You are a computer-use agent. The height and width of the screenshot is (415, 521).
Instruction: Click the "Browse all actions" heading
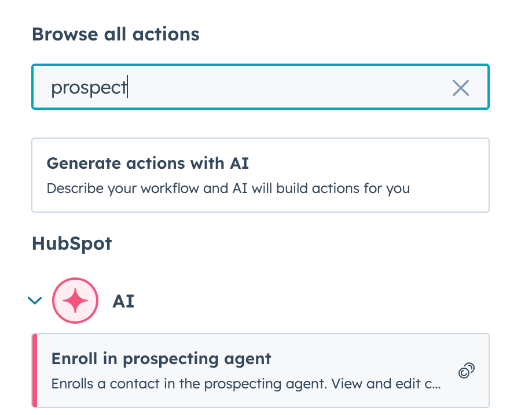[116, 34]
